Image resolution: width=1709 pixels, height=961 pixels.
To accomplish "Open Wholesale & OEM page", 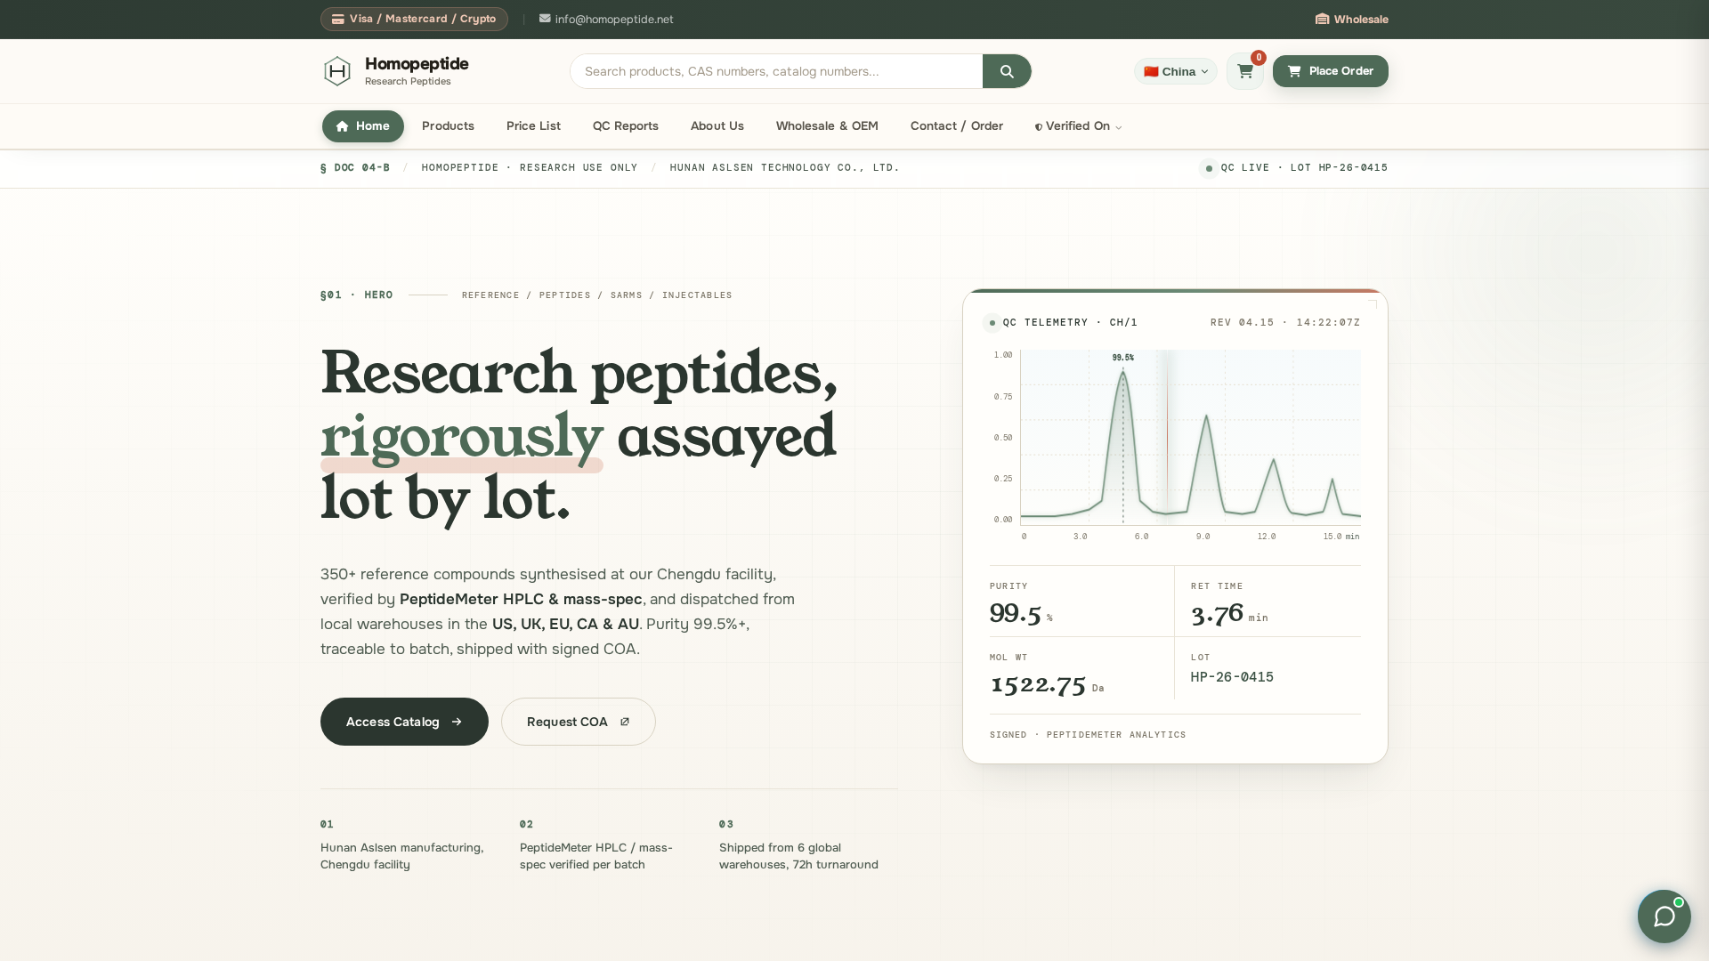I will (x=827, y=126).
